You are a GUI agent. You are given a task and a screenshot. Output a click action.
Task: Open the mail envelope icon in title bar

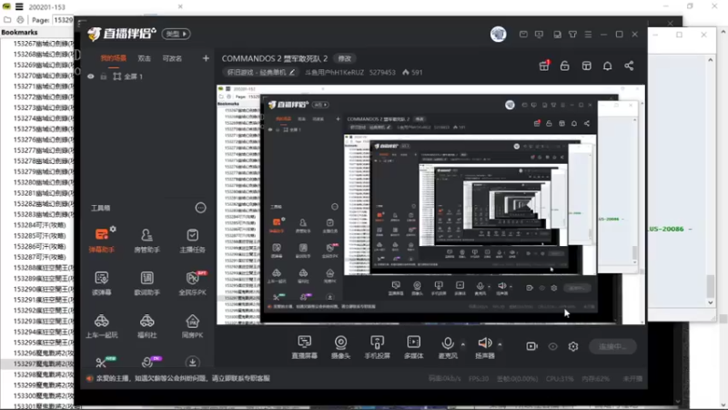tap(523, 35)
